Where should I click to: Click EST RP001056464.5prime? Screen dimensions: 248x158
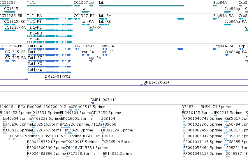pyautogui.click(x=203, y=148)
